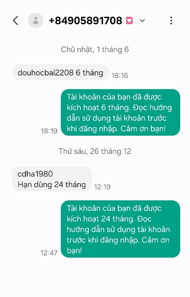Image resolution: width=190 pixels, height=297 pixels.
Task: Tap empty area below the last message
Action: (95, 278)
